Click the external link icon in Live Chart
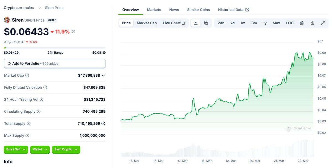This screenshot has height=168, width=332. [183, 23]
